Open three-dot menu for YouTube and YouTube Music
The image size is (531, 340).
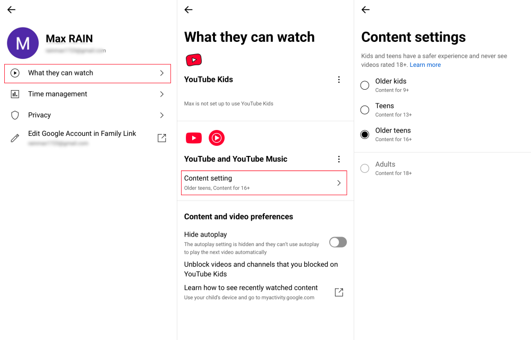(339, 159)
